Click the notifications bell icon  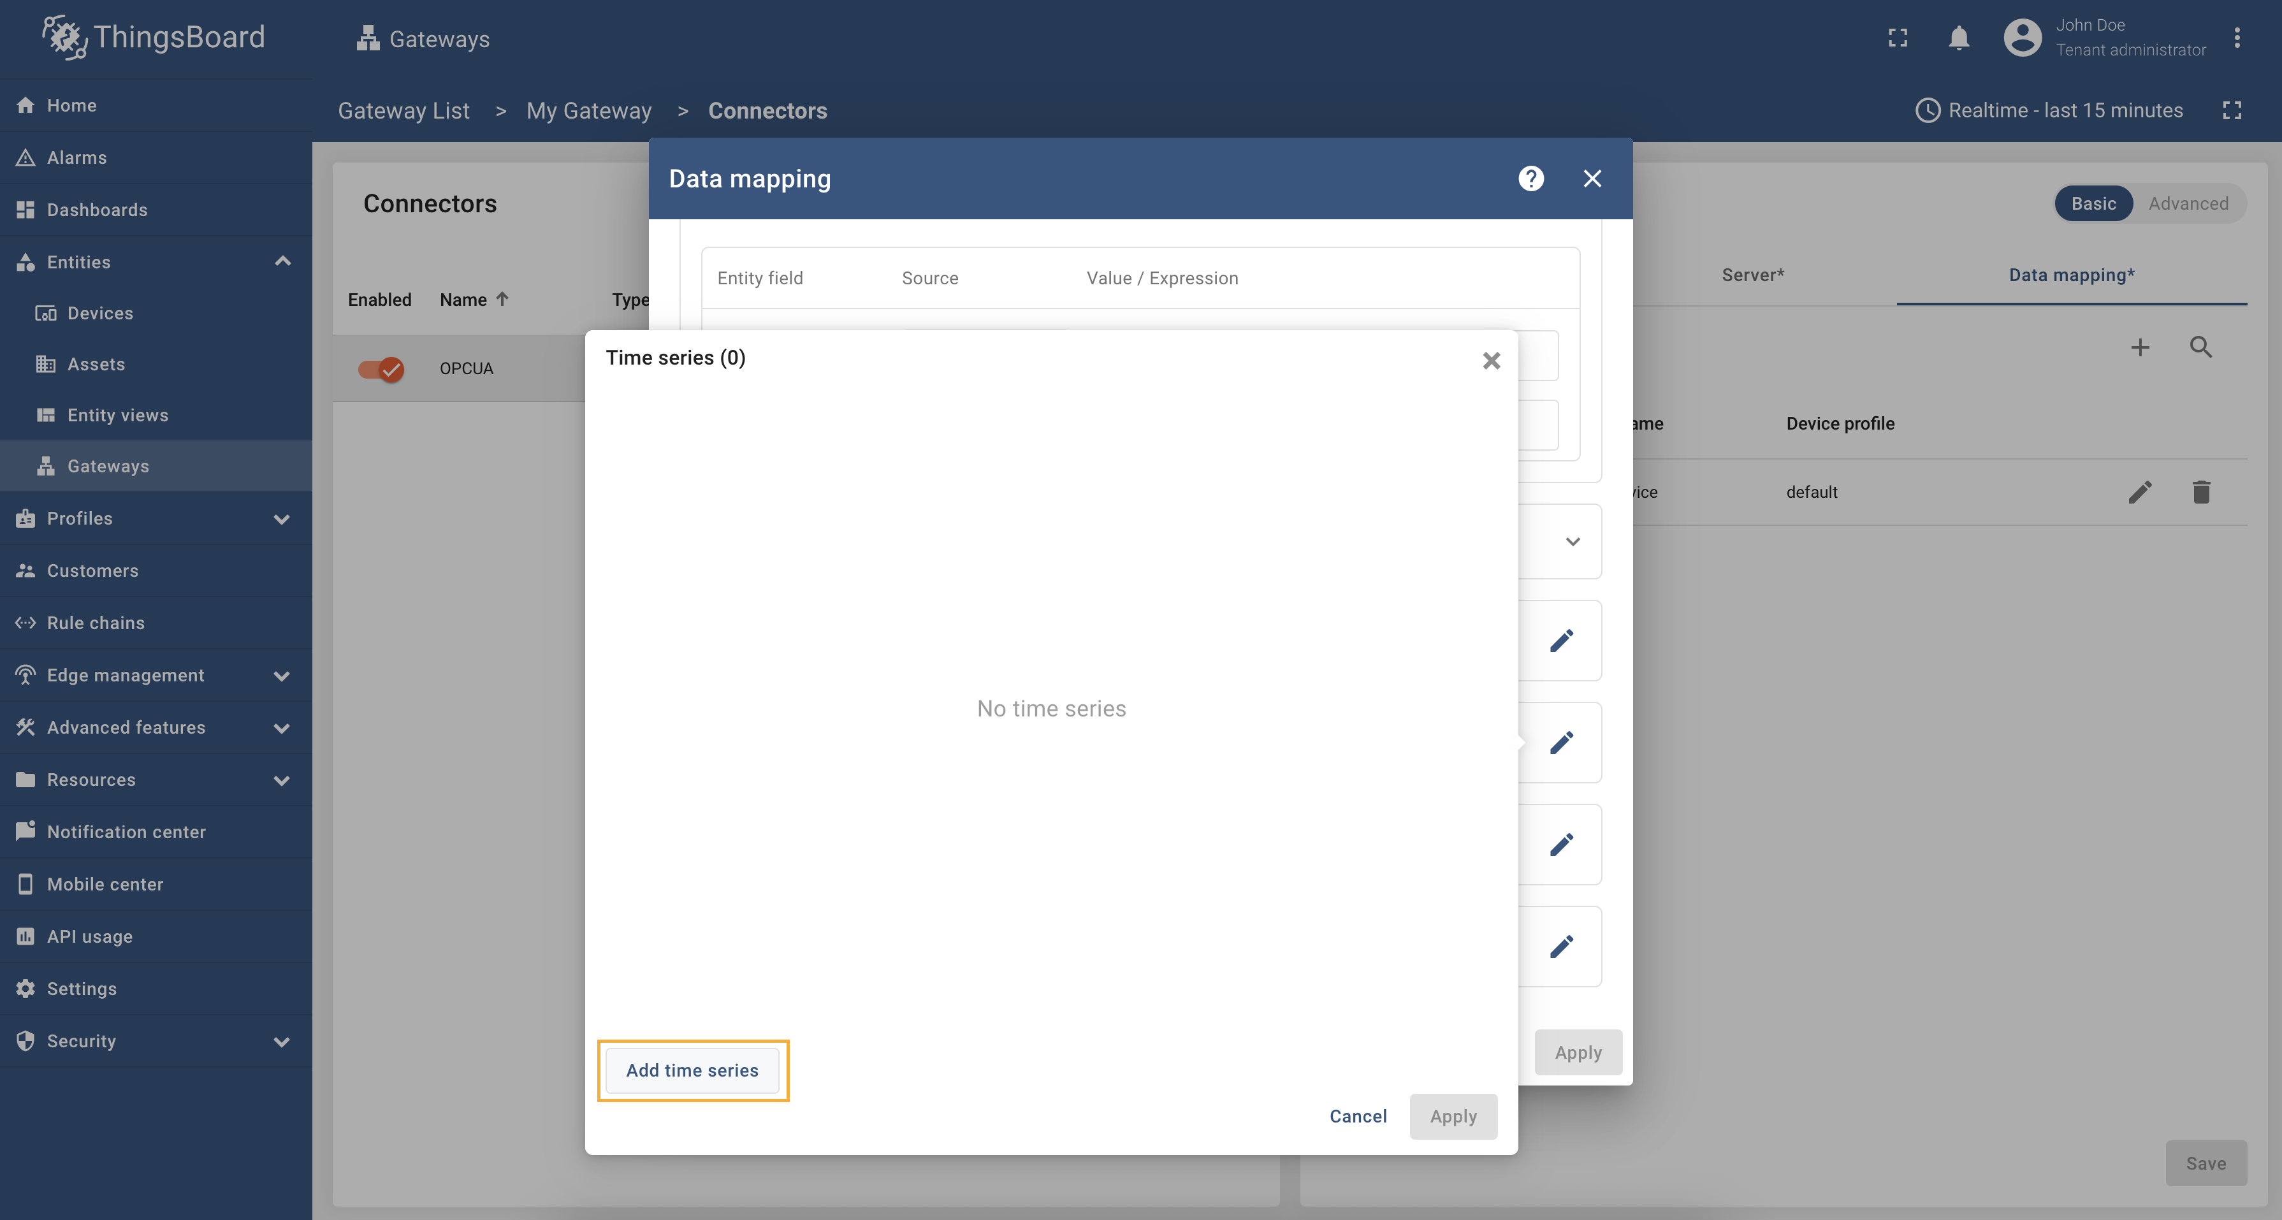click(1959, 38)
